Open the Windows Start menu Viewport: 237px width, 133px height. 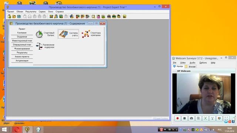[4, 130]
